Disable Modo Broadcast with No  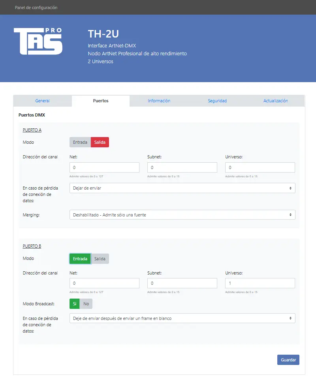[x=86, y=304]
